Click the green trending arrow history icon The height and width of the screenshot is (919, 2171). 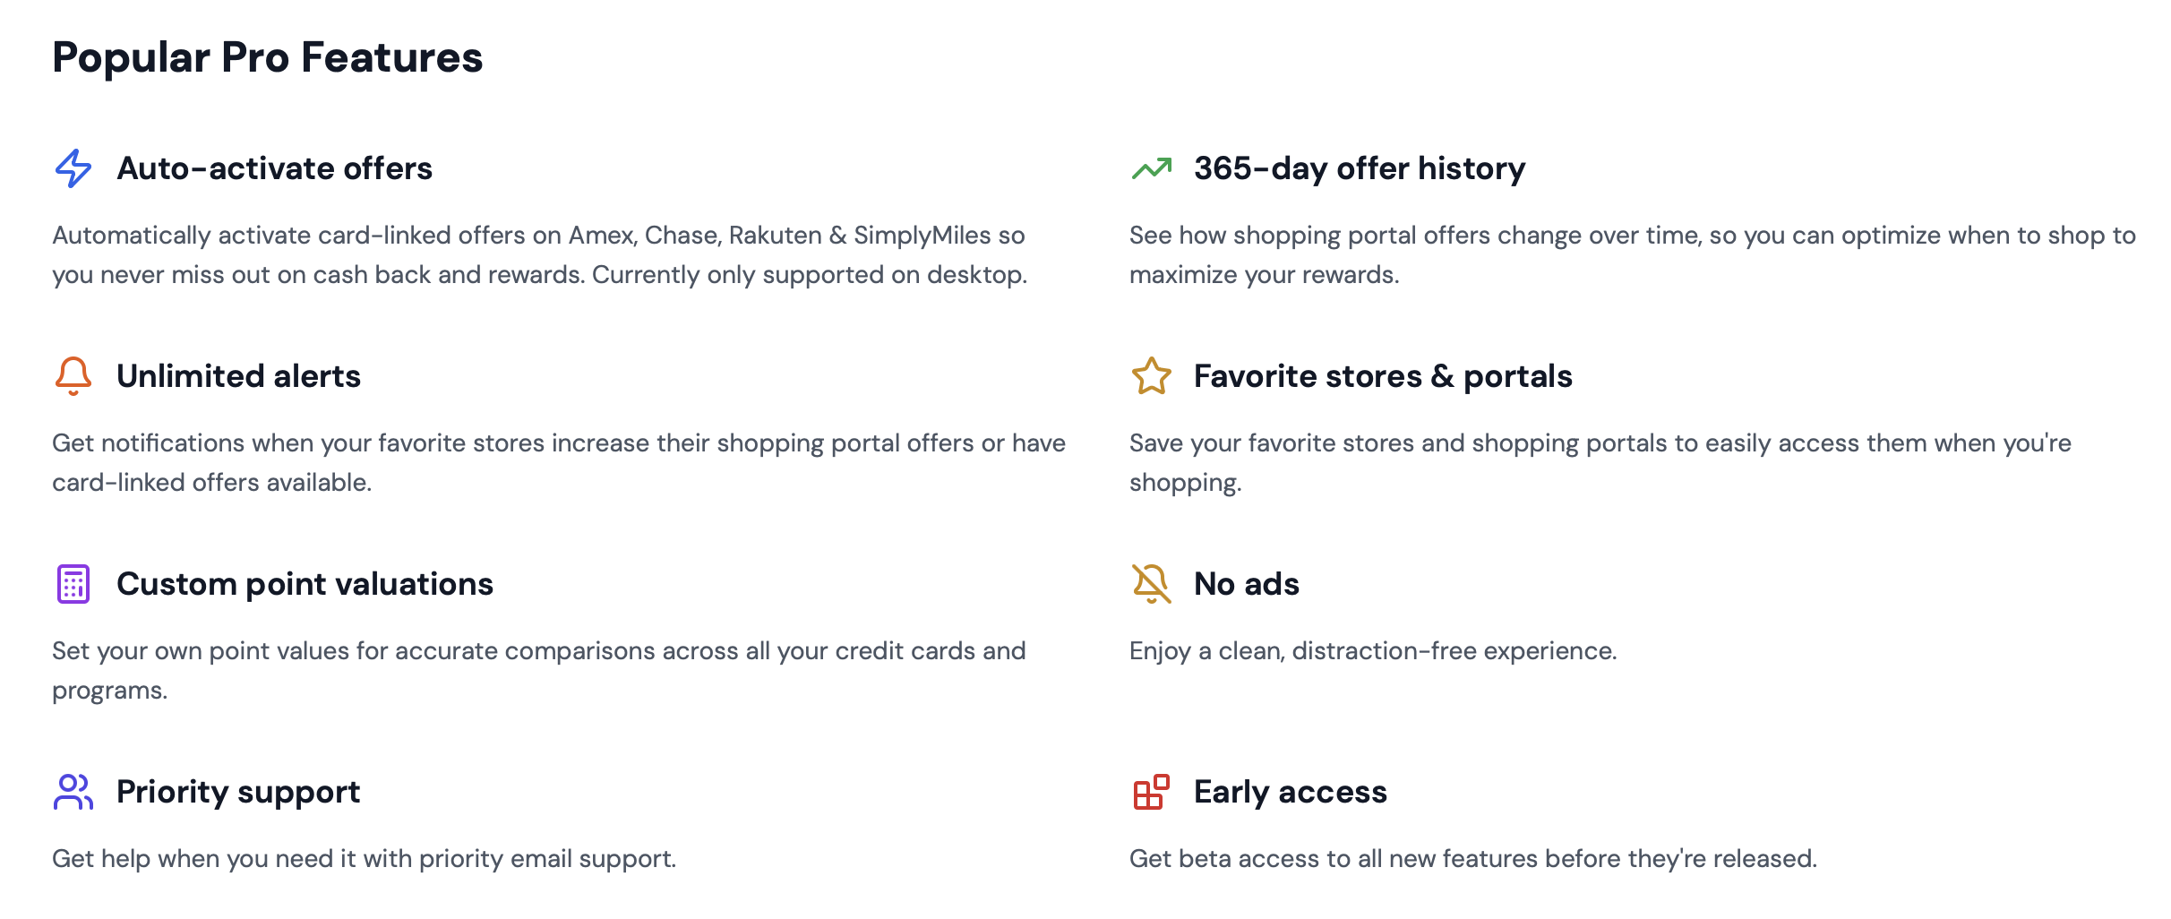[1152, 168]
